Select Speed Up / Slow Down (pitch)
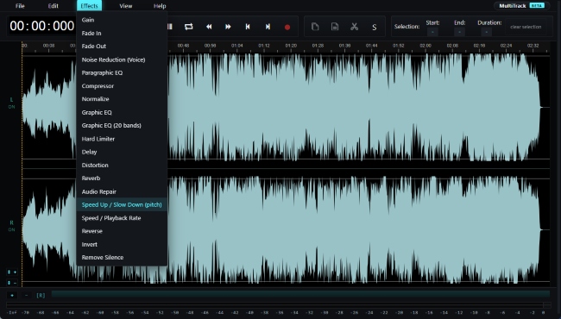Image resolution: width=561 pixels, height=319 pixels. (x=122, y=204)
